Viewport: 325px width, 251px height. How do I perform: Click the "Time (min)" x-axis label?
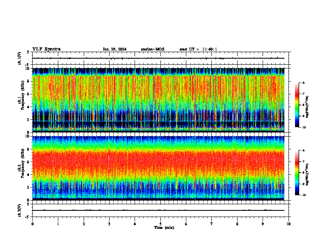click(x=164, y=228)
